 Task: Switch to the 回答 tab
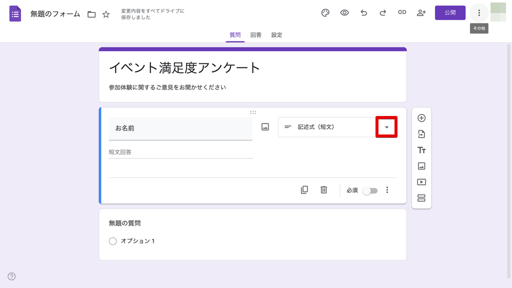[256, 35]
